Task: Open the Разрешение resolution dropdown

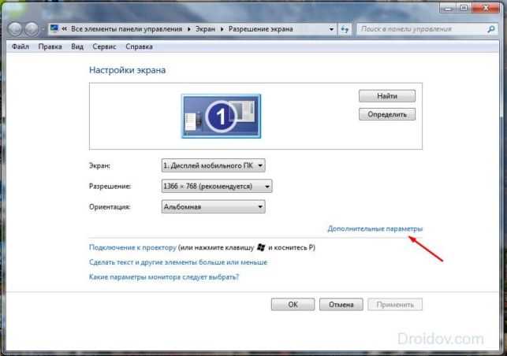Action: pyautogui.click(x=217, y=186)
